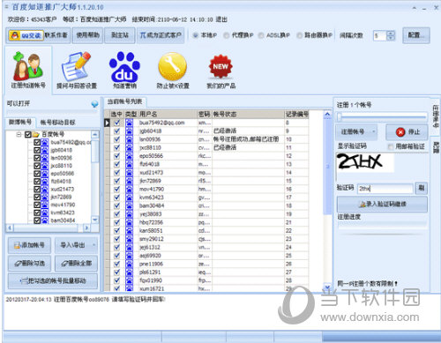The image size is (441, 343).
Task: Click the type icon in row fqx01990
Action: 129,280
